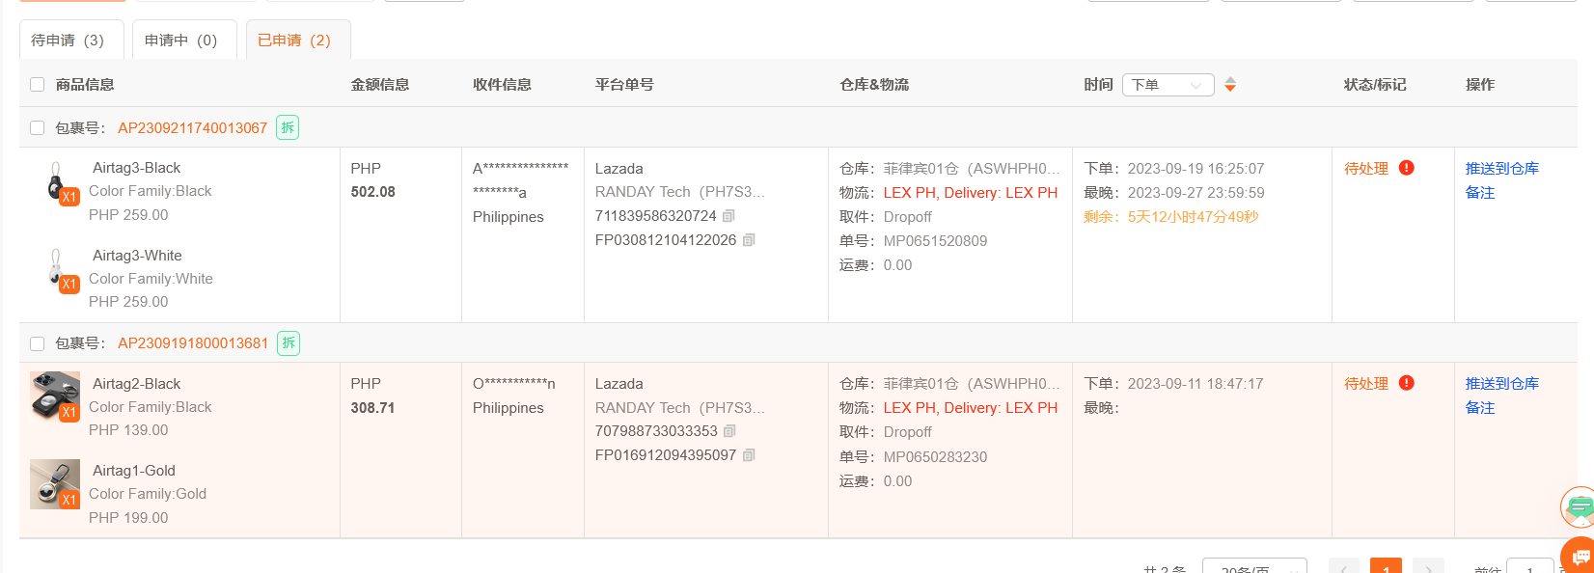Check package AP2309211740013067 checkbox
The image size is (1594, 573).
[38, 127]
